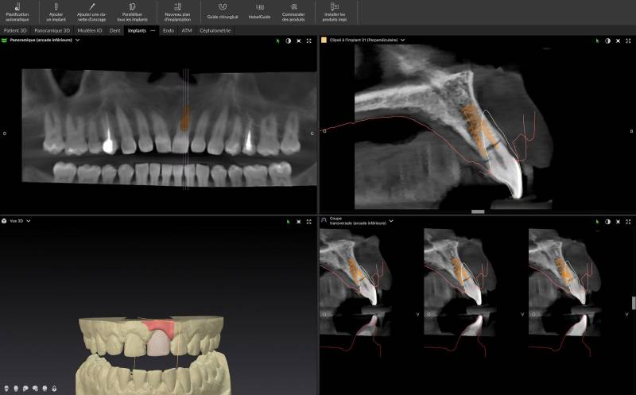Image resolution: width=636 pixels, height=395 pixels.
Task: Select the second skull orientation icon
Action: [x=16, y=389]
